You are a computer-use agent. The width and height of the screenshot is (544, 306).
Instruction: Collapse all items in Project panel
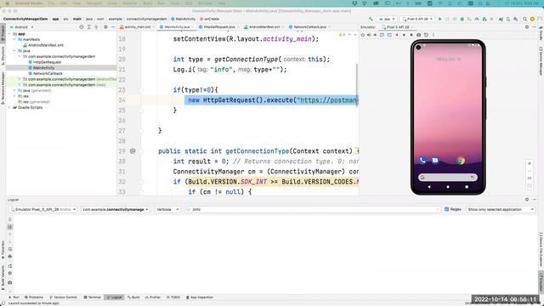tap(96, 26)
